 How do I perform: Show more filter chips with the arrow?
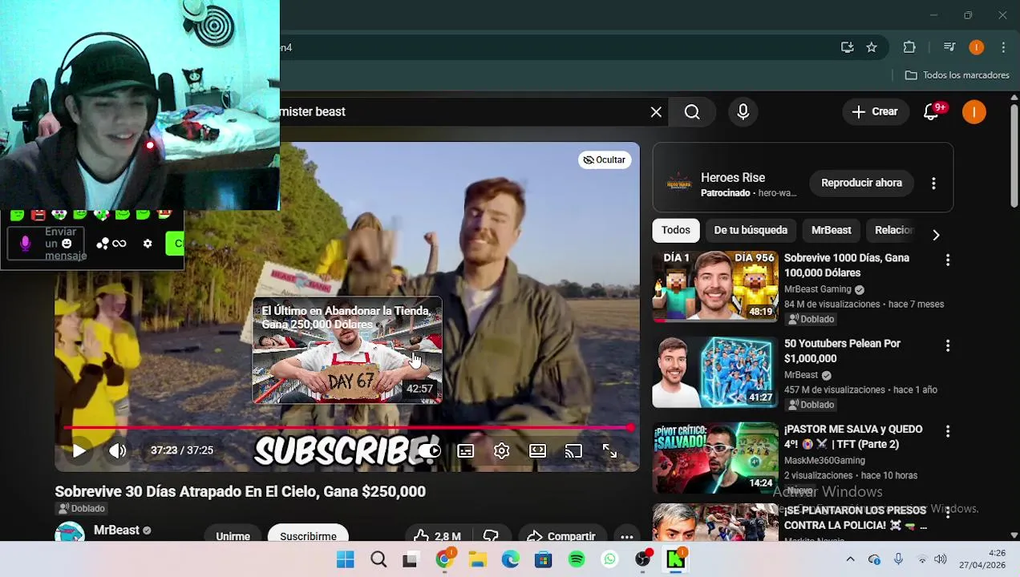coord(936,235)
